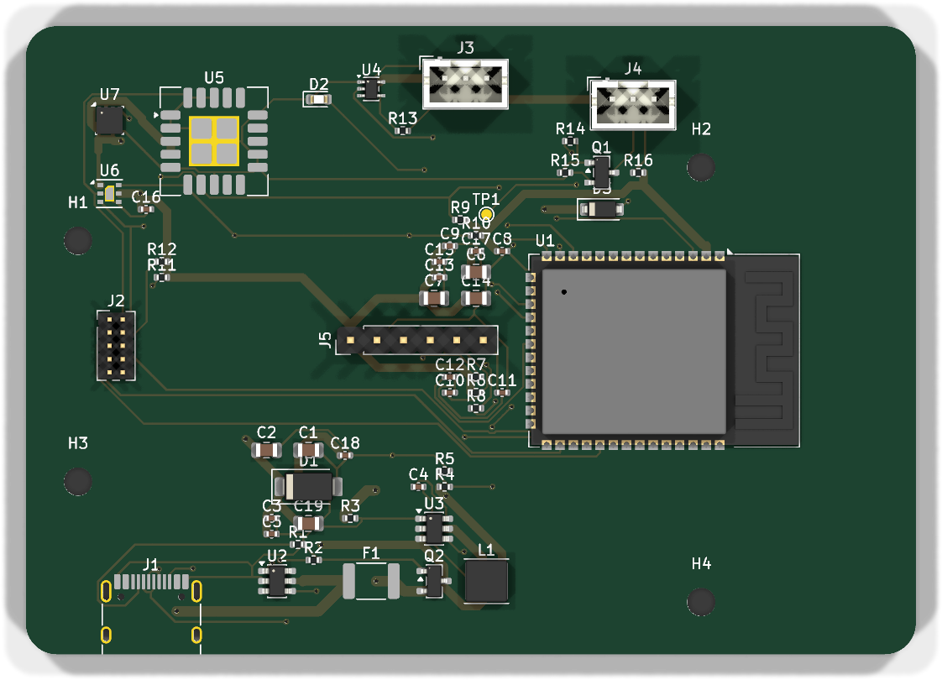
Task: Click the mounting hole below the H4 label
Action: point(700,602)
